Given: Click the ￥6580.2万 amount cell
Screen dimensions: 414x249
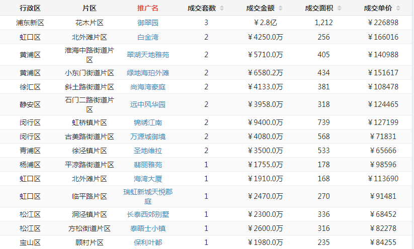Looking at the screenshot, I should click(265, 73).
